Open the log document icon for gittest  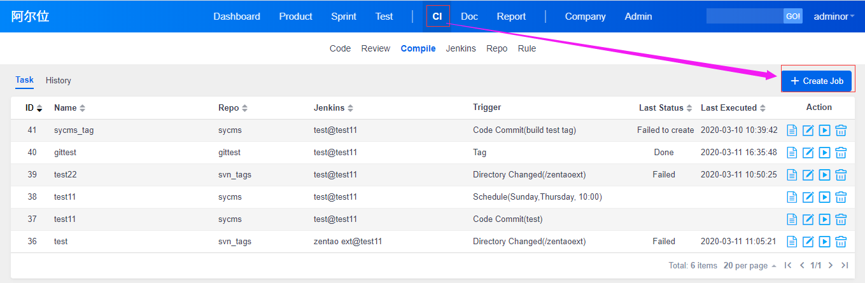792,153
